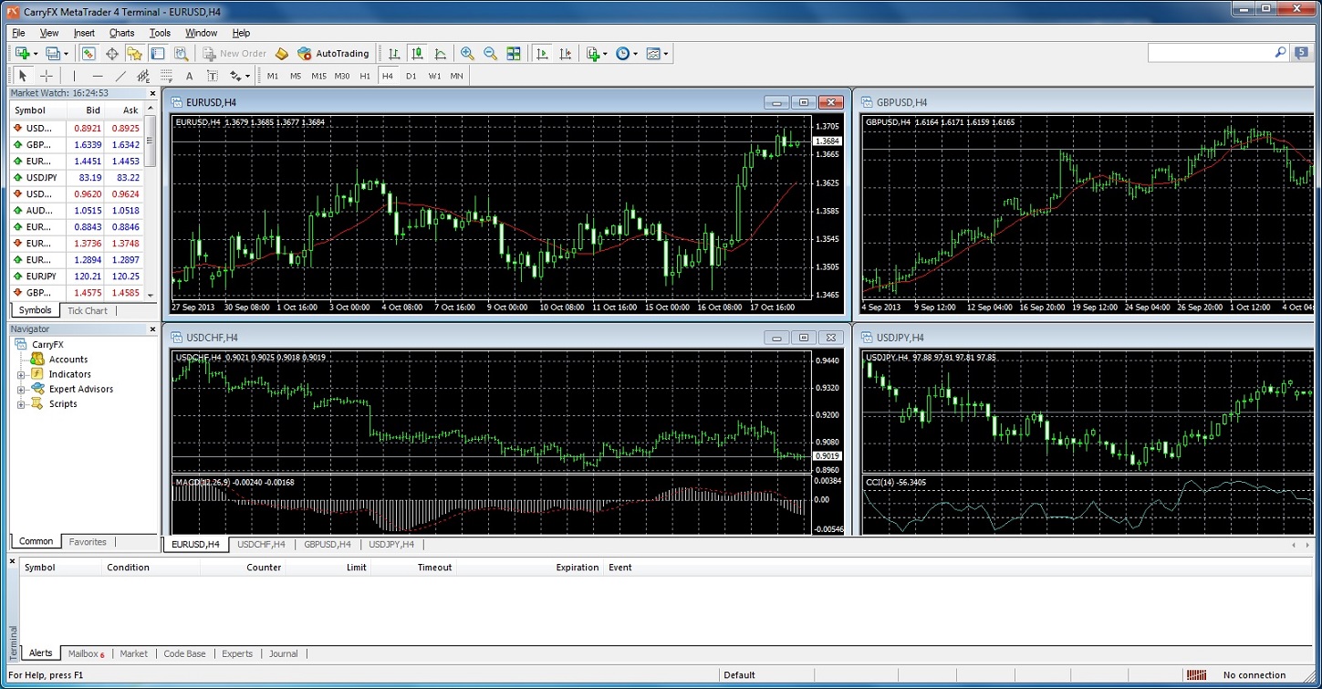The image size is (1322, 689).
Task: Select the Fibonacci Retracement tool
Action: click(x=166, y=76)
